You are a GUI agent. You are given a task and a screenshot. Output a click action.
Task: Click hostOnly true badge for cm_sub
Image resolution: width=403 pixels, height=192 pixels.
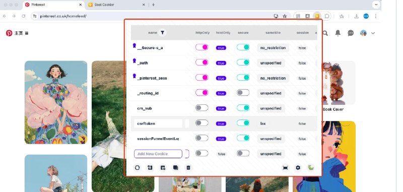click(x=221, y=108)
